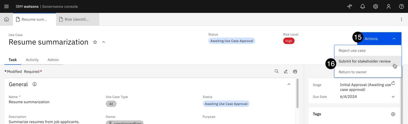This screenshot has width=408, height=124.
Task: Click the High risk level badge
Action: tap(289, 41)
